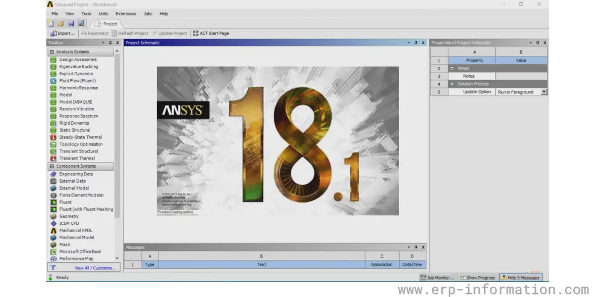The height and width of the screenshot is (297, 595).
Task: Select the Harmonic Response system icon
Action: 54,88
